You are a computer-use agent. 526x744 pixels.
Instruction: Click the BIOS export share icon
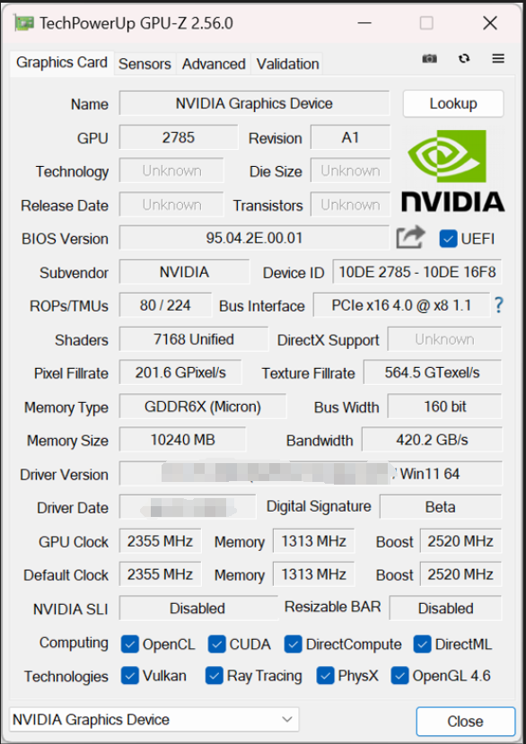pyautogui.click(x=410, y=237)
